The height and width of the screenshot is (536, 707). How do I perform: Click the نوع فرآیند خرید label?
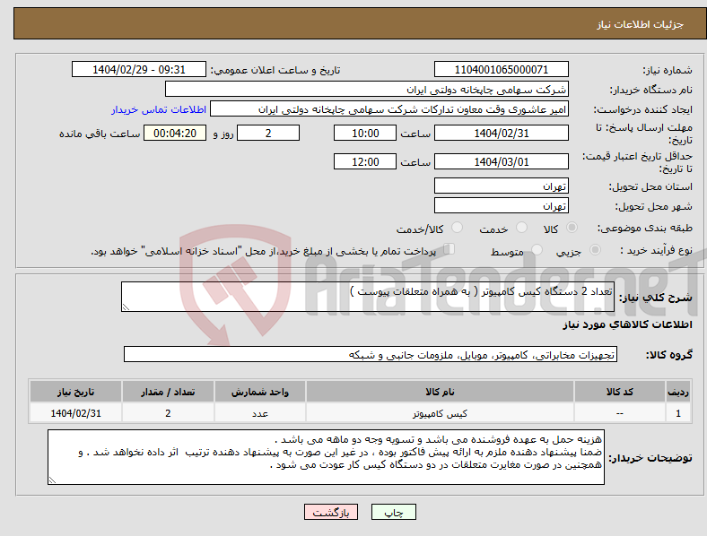(656, 250)
